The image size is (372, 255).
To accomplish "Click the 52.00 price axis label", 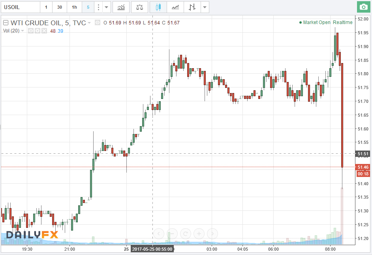I will 363,19.
